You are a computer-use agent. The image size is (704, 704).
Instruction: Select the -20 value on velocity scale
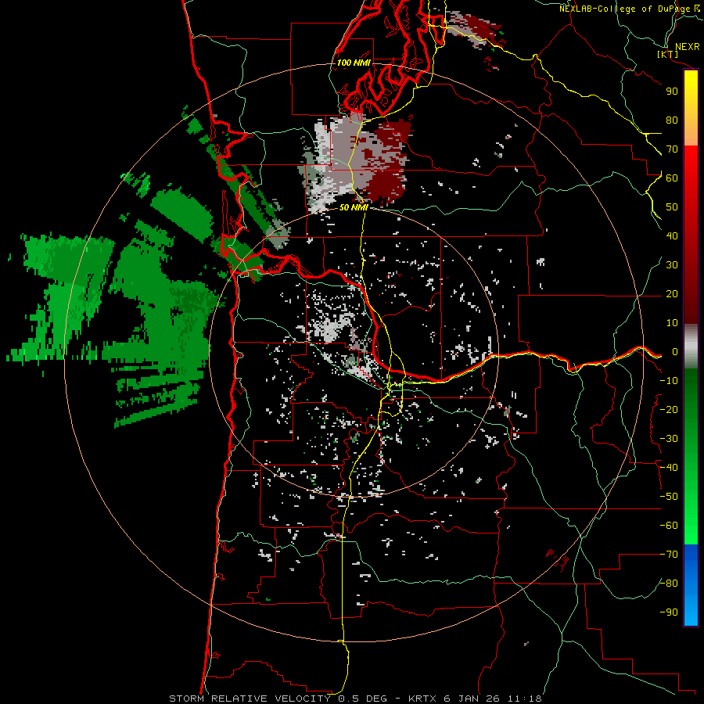669,410
